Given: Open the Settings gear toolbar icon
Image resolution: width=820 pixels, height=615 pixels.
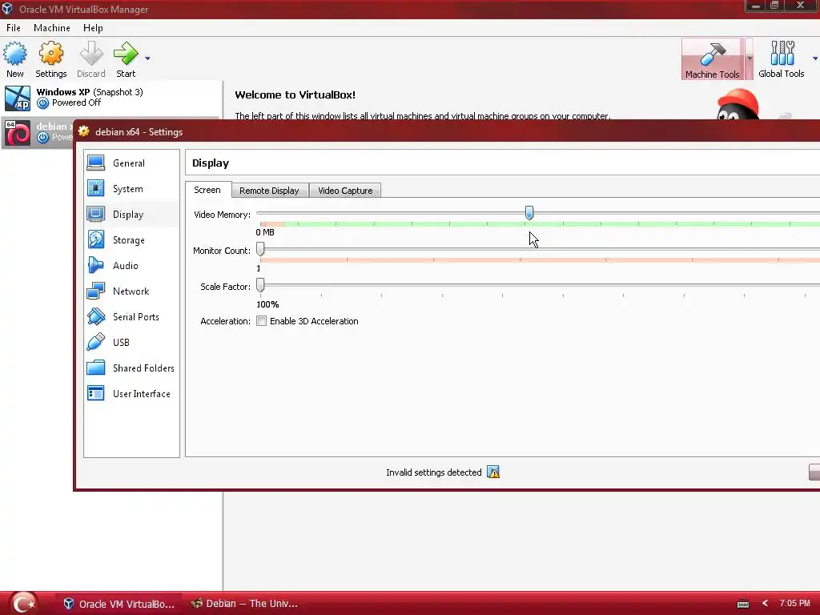Looking at the screenshot, I should (x=50, y=59).
